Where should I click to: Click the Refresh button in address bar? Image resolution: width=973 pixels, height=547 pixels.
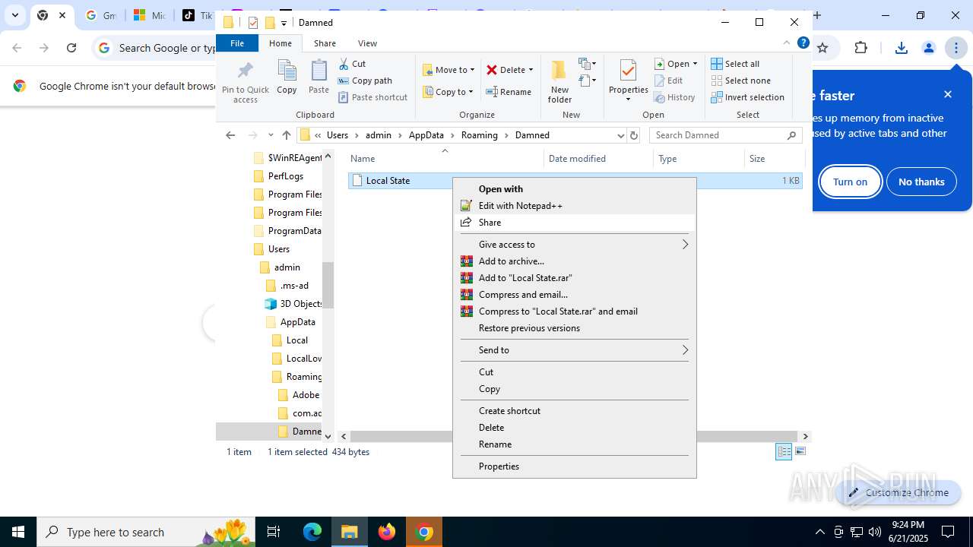tap(634, 135)
